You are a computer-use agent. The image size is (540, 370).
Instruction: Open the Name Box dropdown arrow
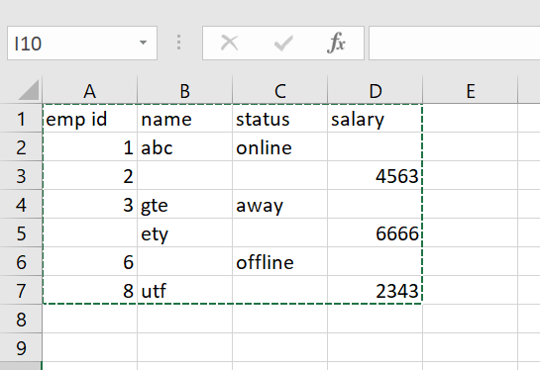click(143, 43)
